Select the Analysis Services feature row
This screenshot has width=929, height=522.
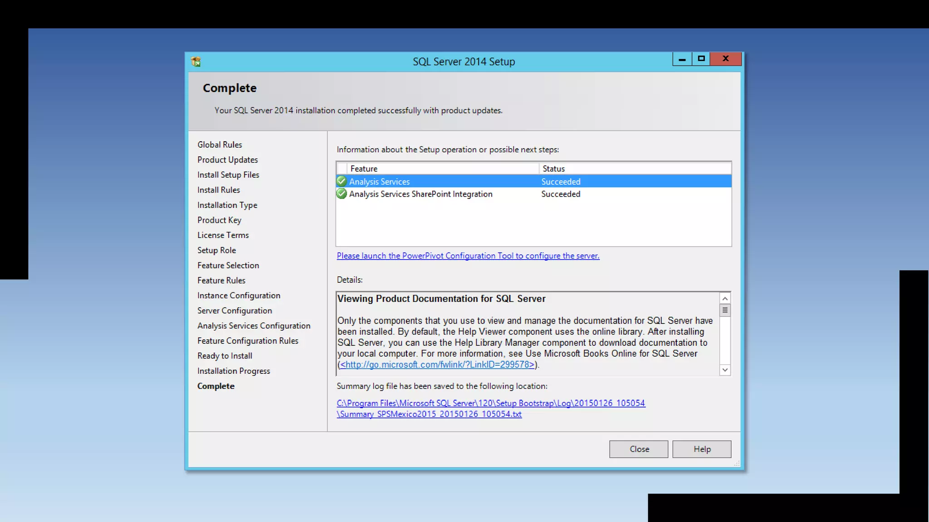pos(379,182)
